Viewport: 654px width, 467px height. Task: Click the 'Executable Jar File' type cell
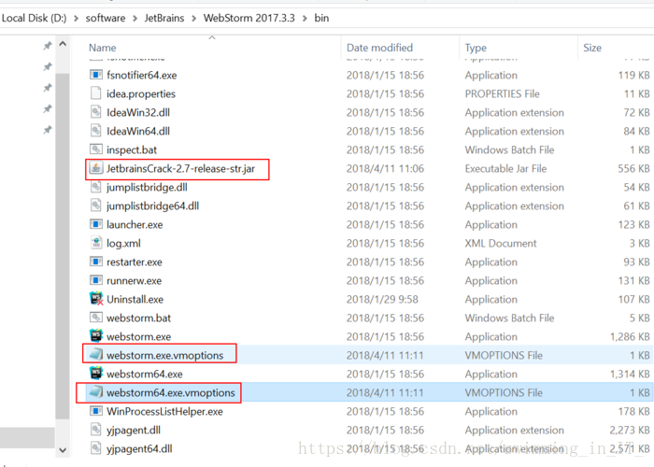pos(505,168)
